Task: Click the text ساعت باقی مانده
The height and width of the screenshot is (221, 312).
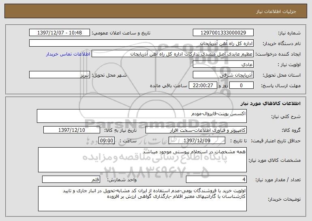Action: 168,86
